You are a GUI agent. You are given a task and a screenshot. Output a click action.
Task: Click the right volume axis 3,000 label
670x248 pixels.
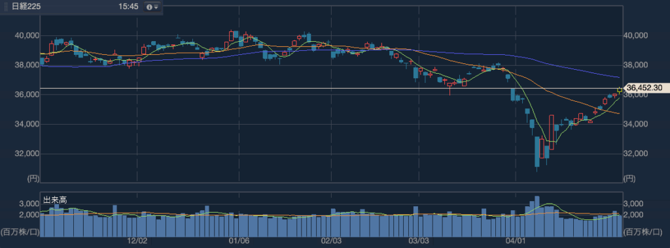(633, 204)
